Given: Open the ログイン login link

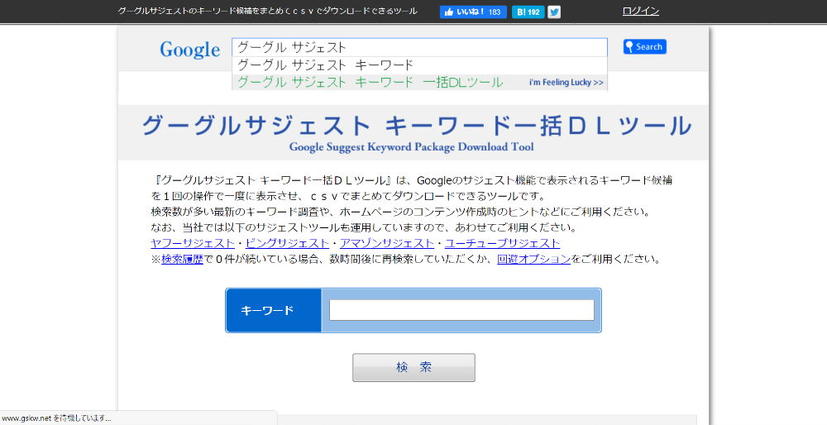Looking at the screenshot, I should coord(640,11).
